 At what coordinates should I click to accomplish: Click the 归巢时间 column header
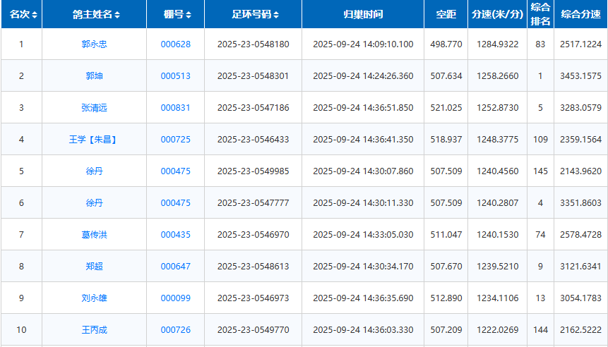coord(363,15)
